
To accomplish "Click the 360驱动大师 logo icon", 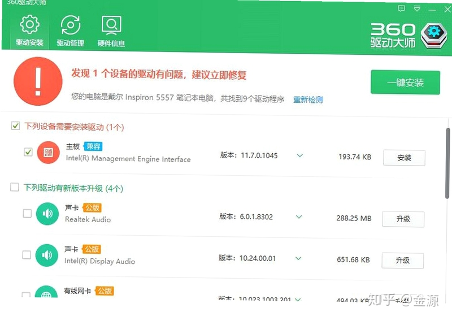I will [x=434, y=36].
